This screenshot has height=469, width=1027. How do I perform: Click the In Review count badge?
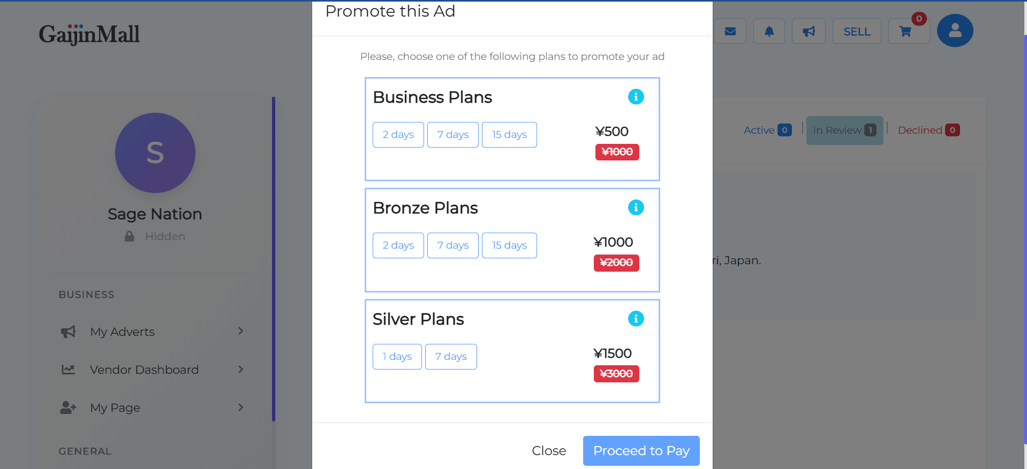[870, 129]
